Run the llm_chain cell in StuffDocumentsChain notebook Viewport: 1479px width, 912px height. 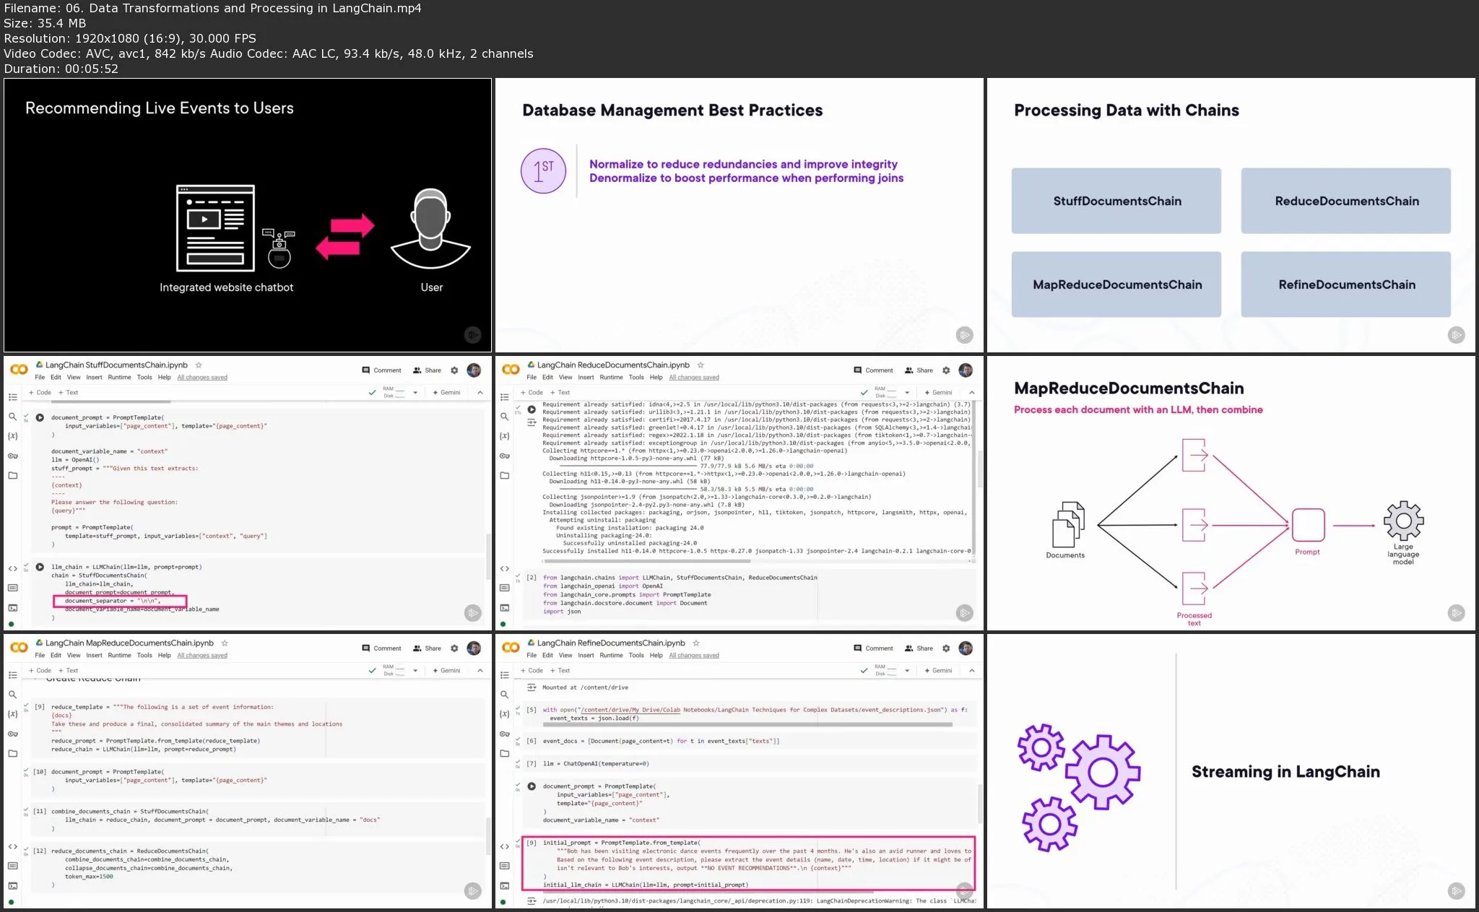pyautogui.click(x=40, y=567)
